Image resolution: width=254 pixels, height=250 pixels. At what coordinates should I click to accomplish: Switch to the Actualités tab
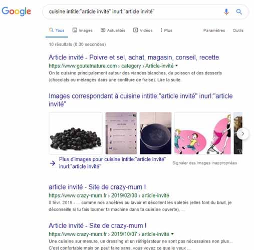(x=113, y=30)
